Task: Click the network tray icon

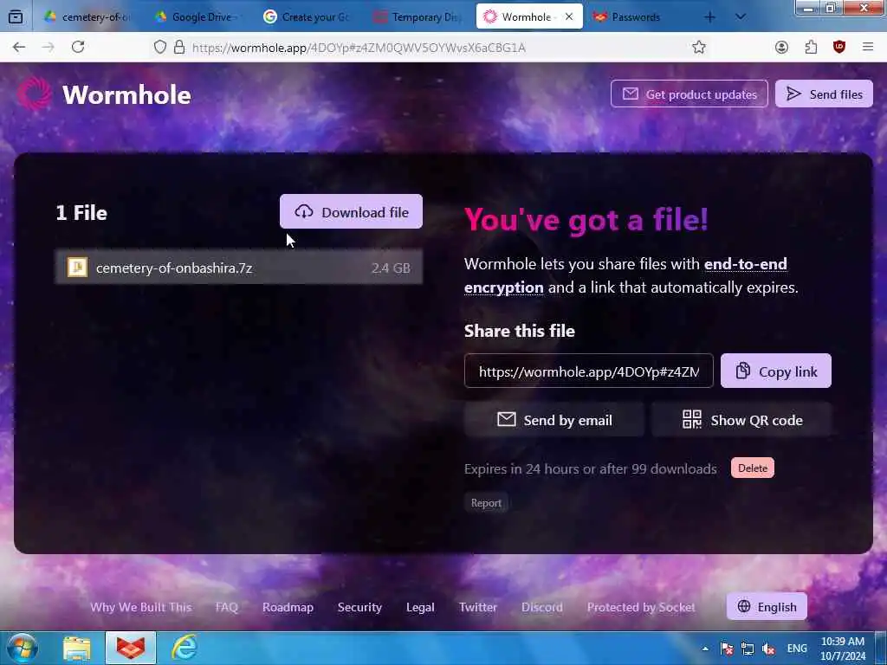Action: pyautogui.click(x=748, y=649)
